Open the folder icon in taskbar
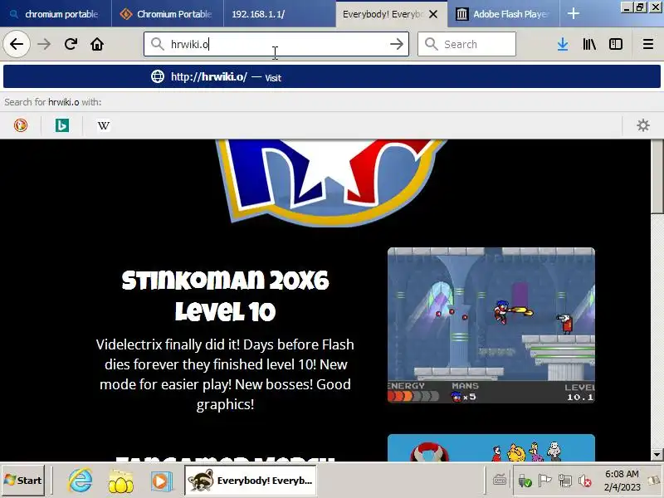664x498 pixels. click(x=120, y=481)
